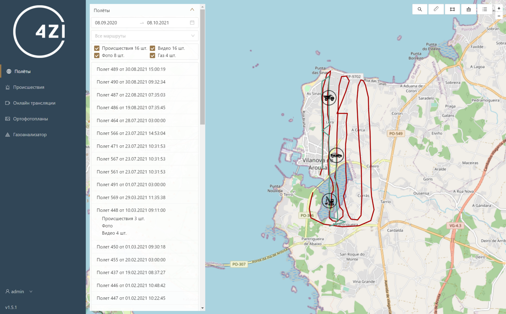Screen dimensions: 506x314
Task: Open the Газоанализатор sidebar section
Action: 30,135
